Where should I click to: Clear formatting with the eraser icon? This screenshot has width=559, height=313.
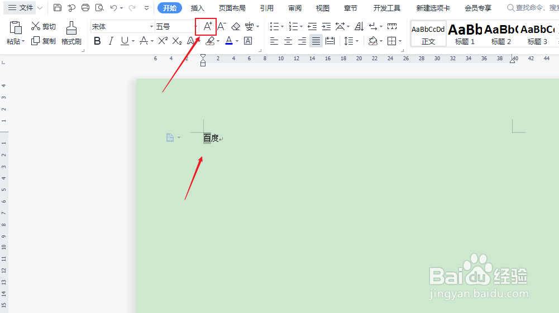pyautogui.click(x=236, y=26)
